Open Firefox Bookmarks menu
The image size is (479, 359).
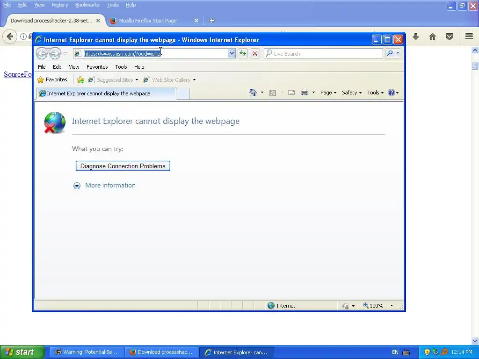(87, 5)
